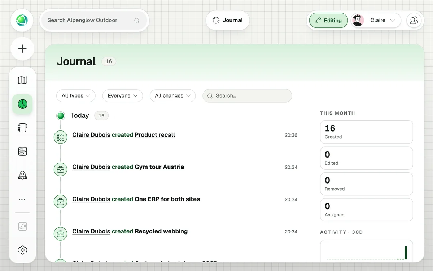Click the Journal page heading
This screenshot has width=433, height=271.
pyautogui.click(x=76, y=61)
